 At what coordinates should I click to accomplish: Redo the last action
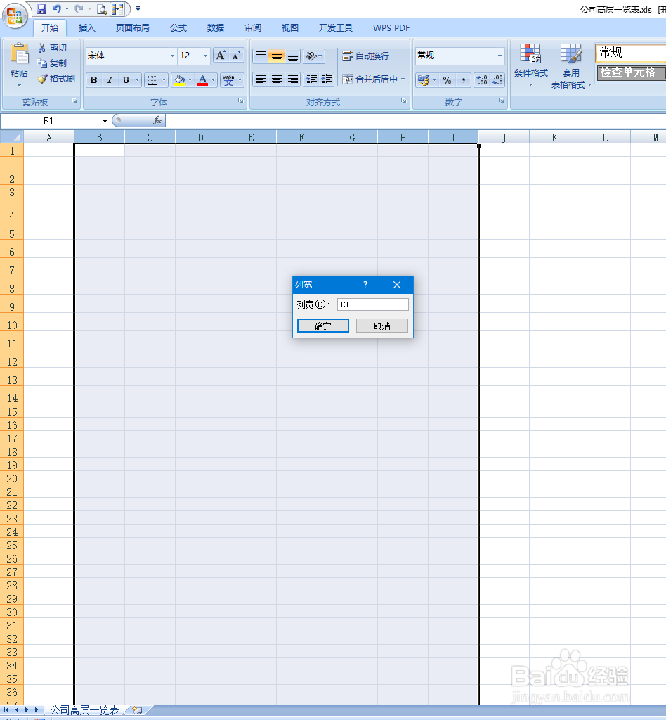[x=79, y=8]
